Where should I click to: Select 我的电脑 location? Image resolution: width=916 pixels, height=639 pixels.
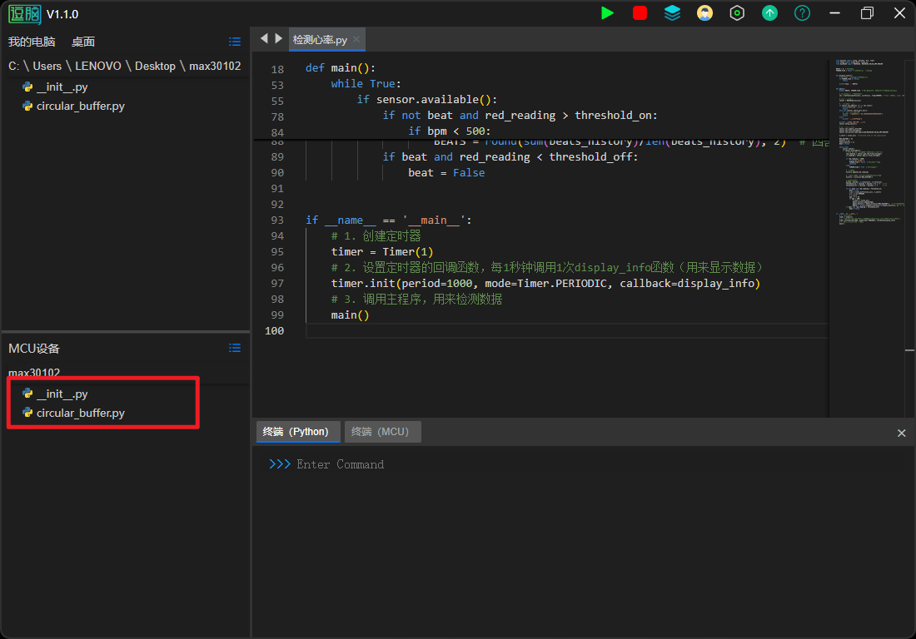coord(32,42)
